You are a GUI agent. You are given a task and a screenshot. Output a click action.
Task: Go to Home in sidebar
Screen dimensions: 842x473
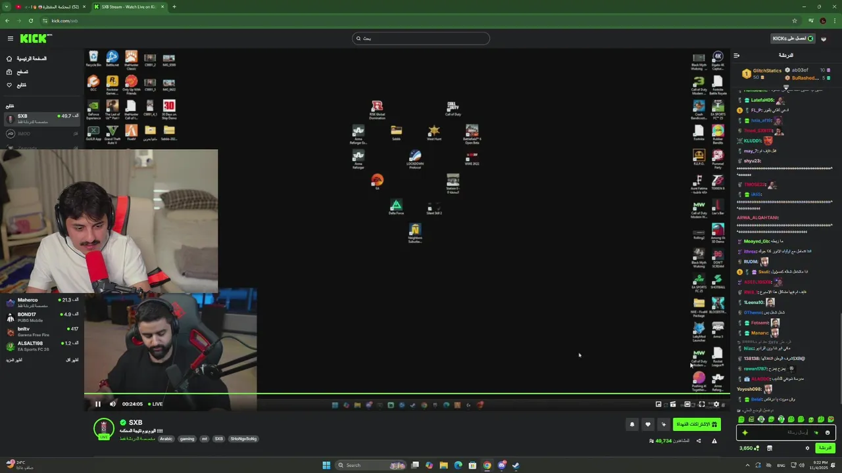[27, 58]
